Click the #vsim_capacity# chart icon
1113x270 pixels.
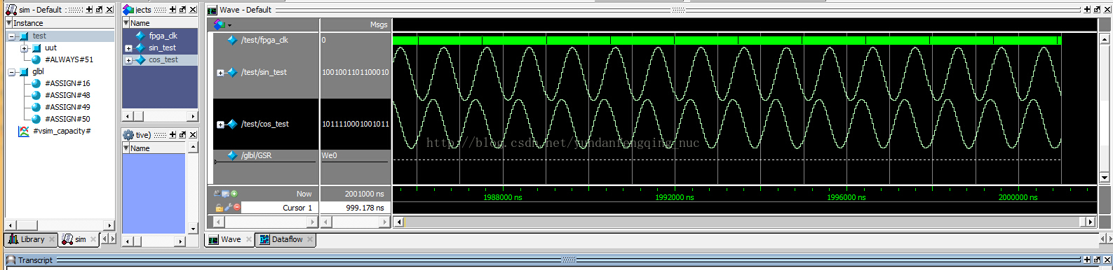pyautogui.click(x=24, y=132)
